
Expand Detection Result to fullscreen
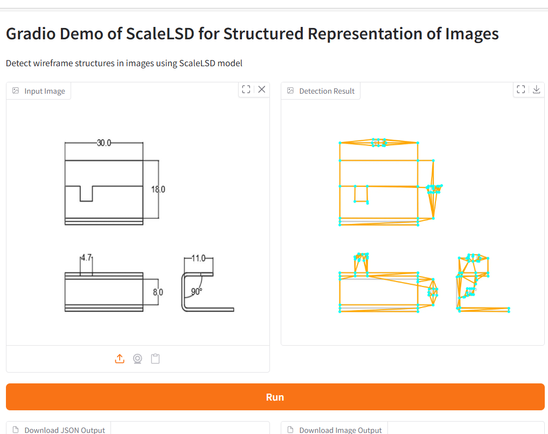point(521,89)
